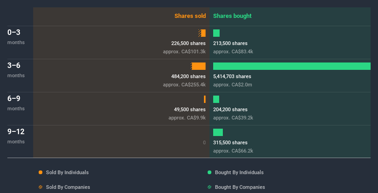Select the Bought By Individuals legend label
378x193 pixels.
coord(239,172)
